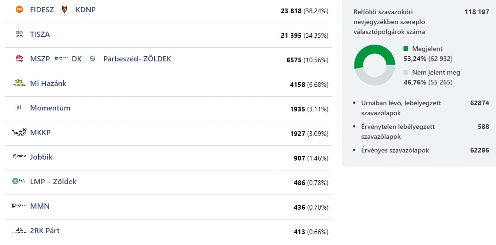Click the red MSZP party logo
This screenshot has height=245, width=496.
[x=19, y=59]
